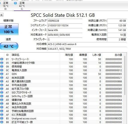
Task: Click the status orb of row A1 GDN
Action: coord(2,74)
